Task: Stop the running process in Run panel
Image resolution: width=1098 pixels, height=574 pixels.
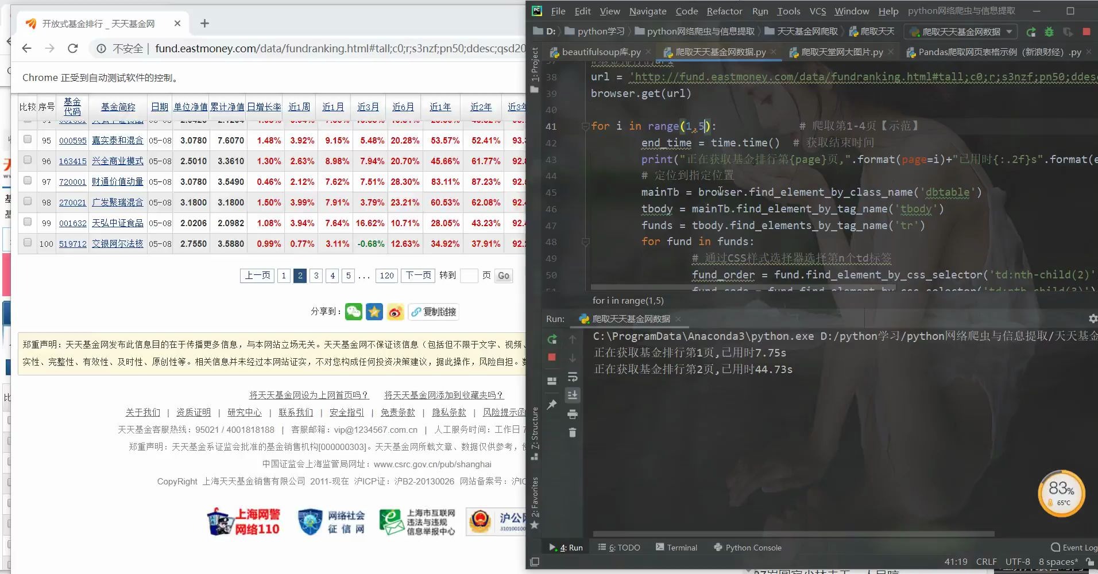Action: tap(552, 357)
